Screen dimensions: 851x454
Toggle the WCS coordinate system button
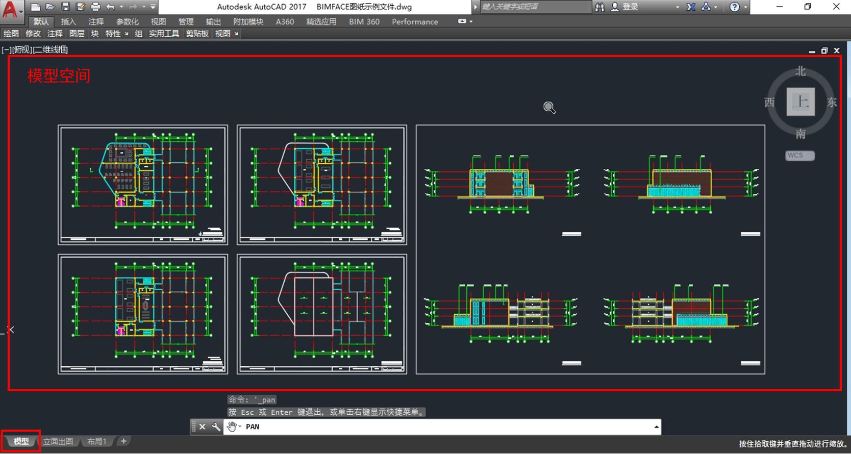pos(799,156)
